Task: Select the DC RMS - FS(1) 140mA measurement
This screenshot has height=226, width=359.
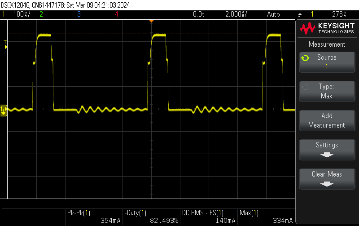Action: 209,217
